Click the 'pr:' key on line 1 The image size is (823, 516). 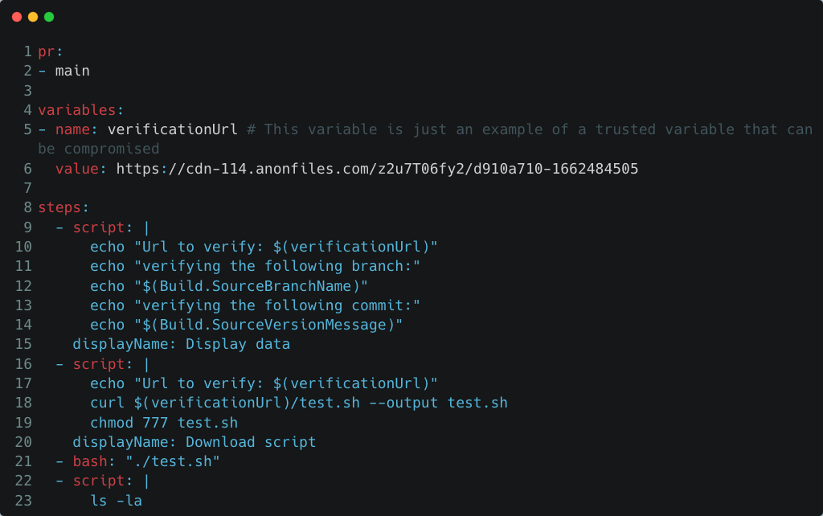click(x=51, y=52)
